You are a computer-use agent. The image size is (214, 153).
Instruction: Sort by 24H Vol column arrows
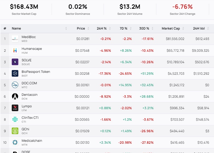click(x=208, y=28)
